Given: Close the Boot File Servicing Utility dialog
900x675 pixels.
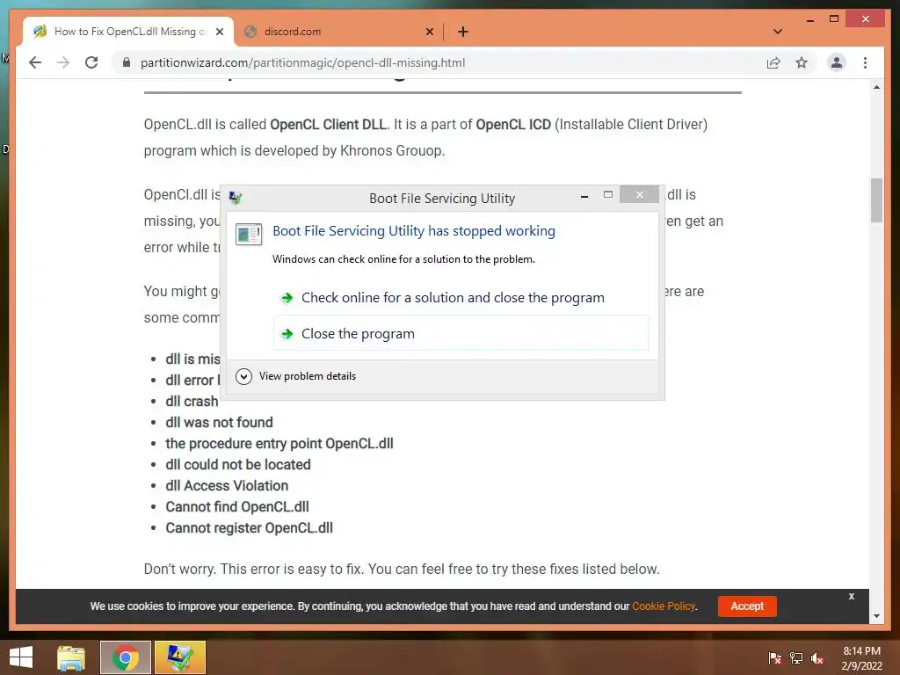Looking at the screenshot, I should pos(640,194).
